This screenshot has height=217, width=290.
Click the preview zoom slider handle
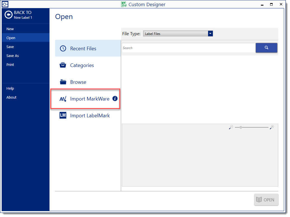click(241, 127)
